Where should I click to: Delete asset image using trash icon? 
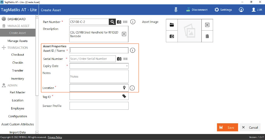point(207,36)
